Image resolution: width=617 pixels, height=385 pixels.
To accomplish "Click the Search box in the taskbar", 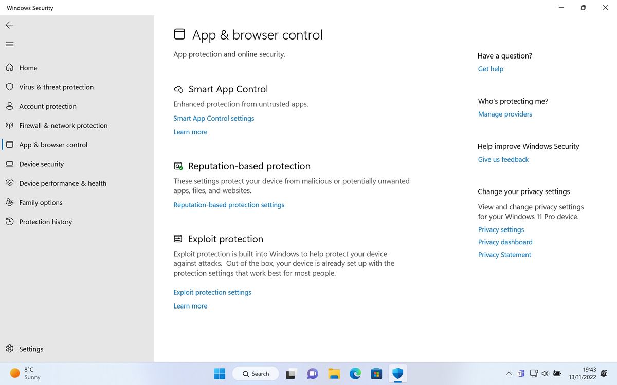I will tap(256, 374).
